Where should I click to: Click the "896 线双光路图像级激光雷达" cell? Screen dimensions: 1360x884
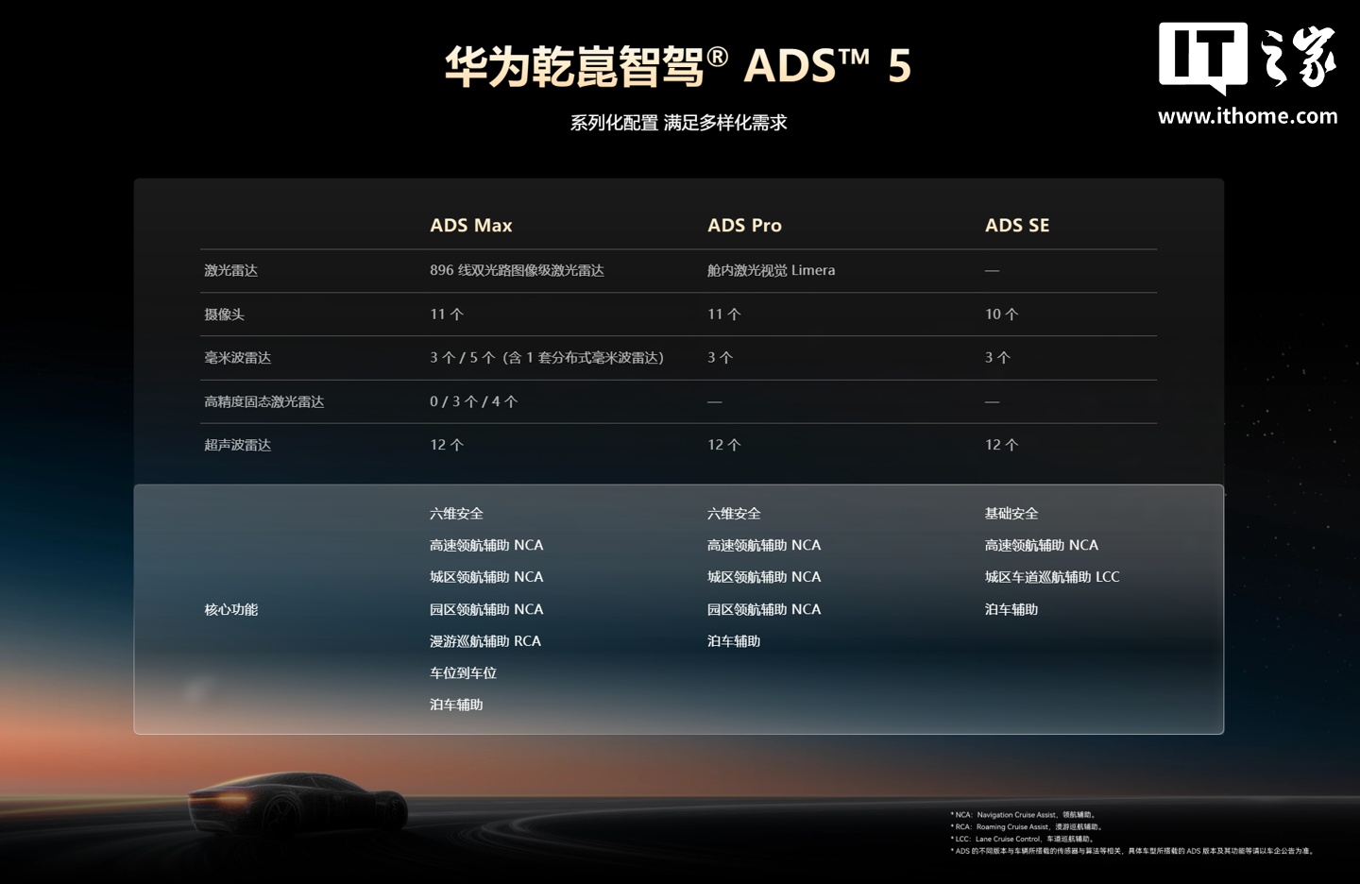point(517,270)
